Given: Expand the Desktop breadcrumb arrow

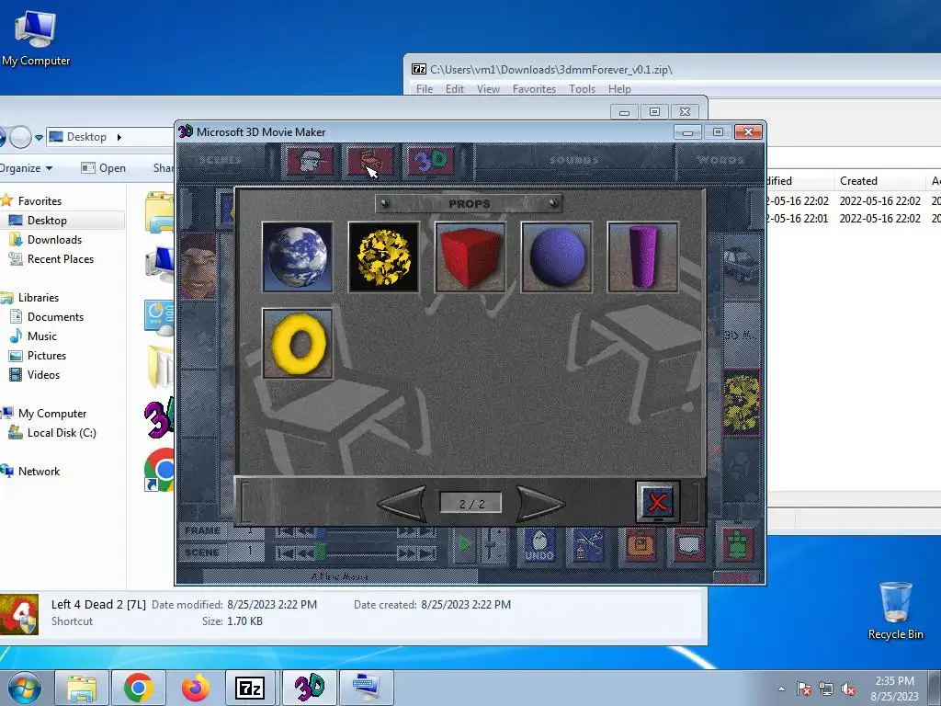Looking at the screenshot, I should point(119,137).
